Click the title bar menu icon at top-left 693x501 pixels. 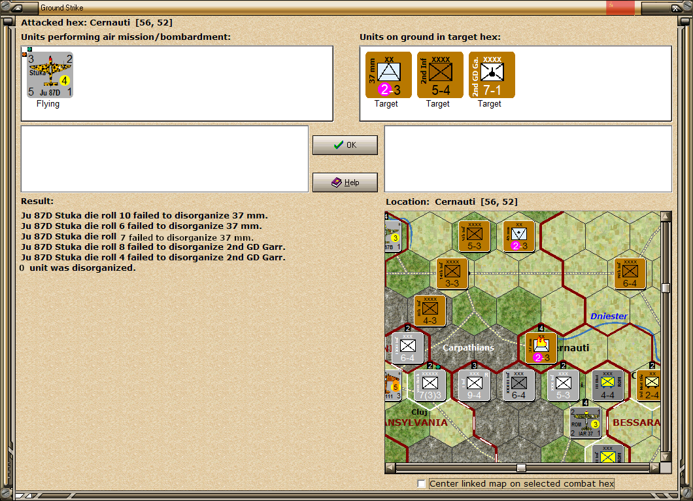pos(18,7)
